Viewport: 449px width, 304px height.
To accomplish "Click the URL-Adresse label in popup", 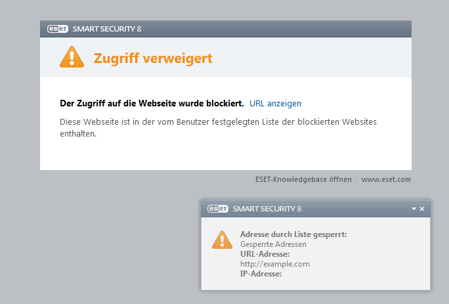I will point(265,254).
